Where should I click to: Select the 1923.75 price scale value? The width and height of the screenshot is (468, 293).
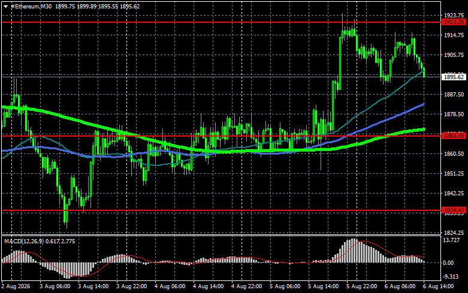[x=454, y=15]
